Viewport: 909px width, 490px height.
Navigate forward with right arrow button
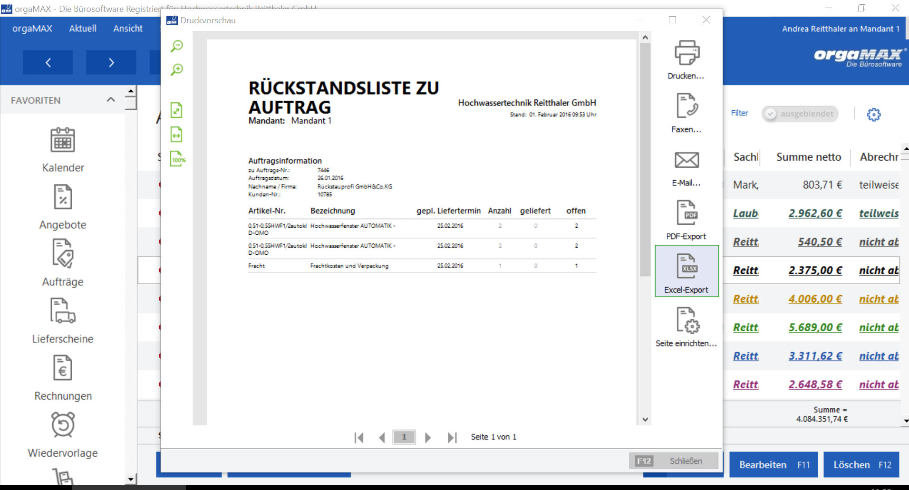click(111, 62)
